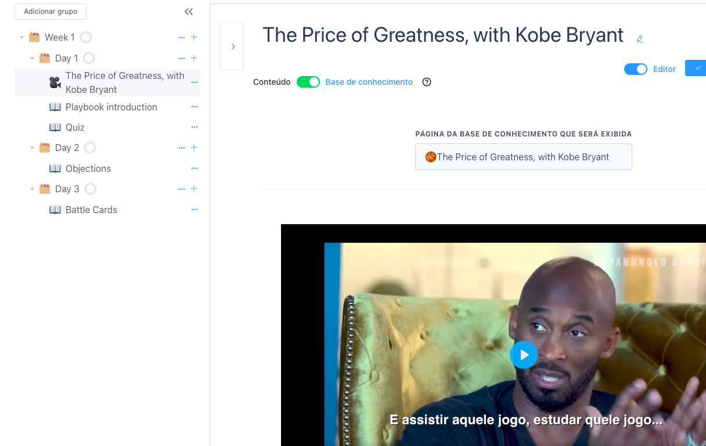Expand the panel with the right chevron button
The width and height of the screenshot is (706, 446).
[x=232, y=46]
